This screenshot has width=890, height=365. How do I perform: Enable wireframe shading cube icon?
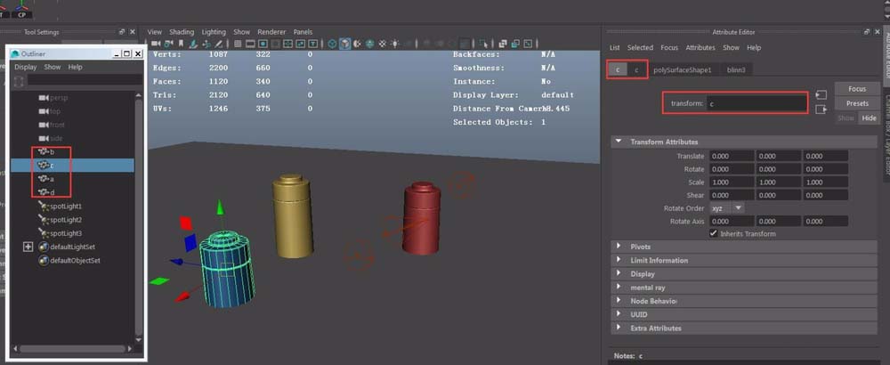(332, 44)
